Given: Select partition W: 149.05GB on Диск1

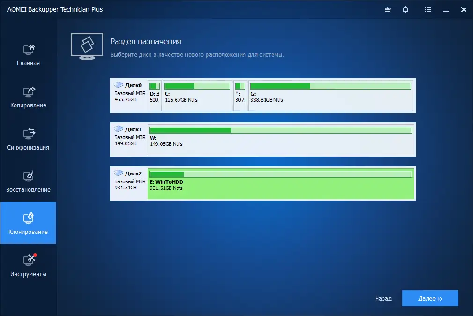Looking at the screenshot, I should pos(281,140).
